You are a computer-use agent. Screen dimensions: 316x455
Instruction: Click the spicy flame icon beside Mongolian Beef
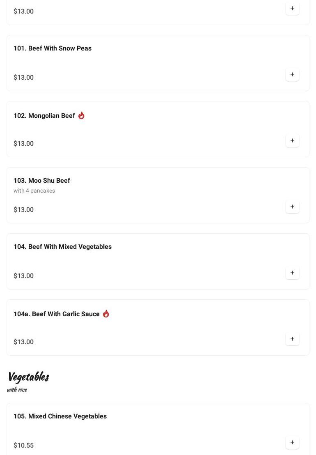click(x=81, y=115)
